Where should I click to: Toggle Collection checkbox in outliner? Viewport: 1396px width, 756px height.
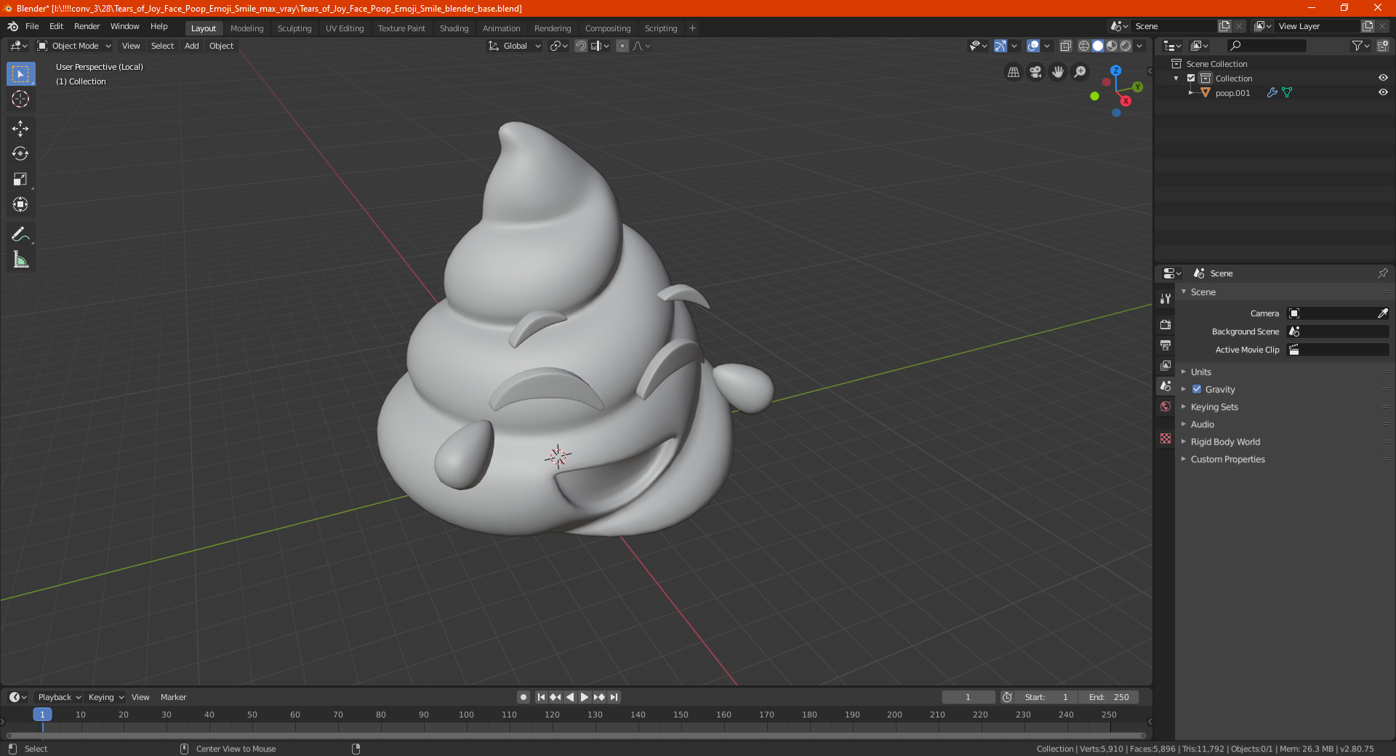click(x=1191, y=79)
